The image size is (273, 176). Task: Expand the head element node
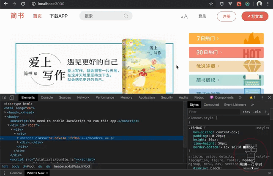[5, 113]
